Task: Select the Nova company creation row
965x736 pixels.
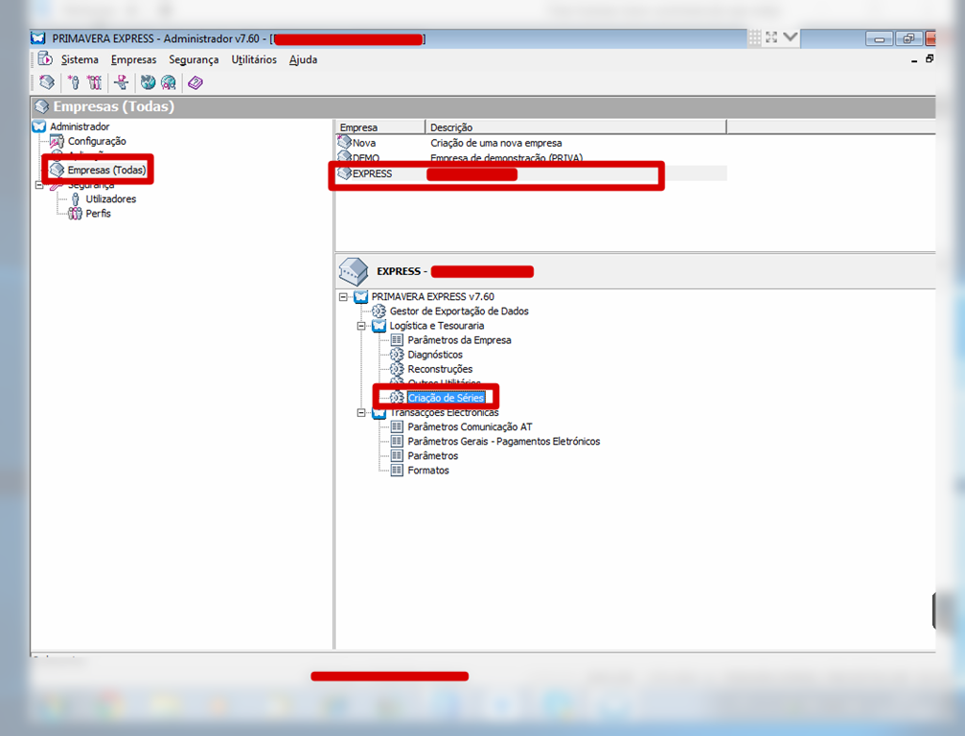Action: pyautogui.click(x=364, y=143)
